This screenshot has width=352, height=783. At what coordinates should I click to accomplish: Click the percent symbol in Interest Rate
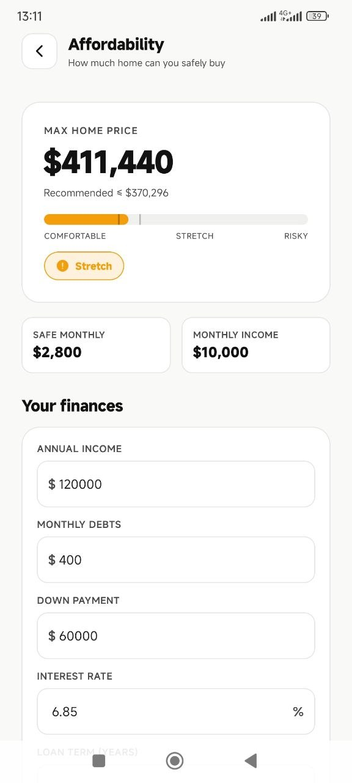click(298, 711)
